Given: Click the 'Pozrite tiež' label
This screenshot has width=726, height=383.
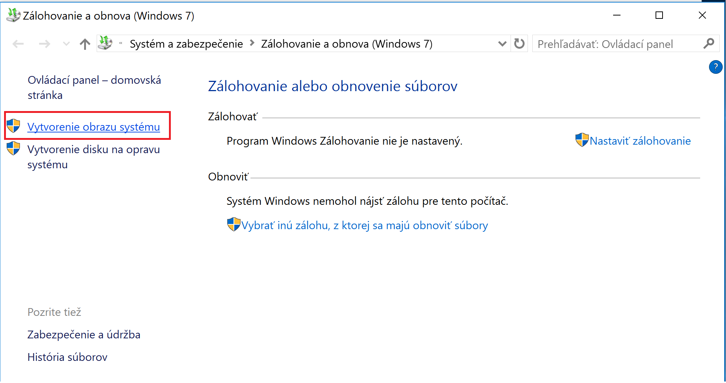Looking at the screenshot, I should [54, 312].
